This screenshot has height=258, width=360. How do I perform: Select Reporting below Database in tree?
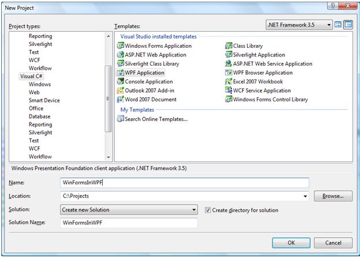click(40, 124)
